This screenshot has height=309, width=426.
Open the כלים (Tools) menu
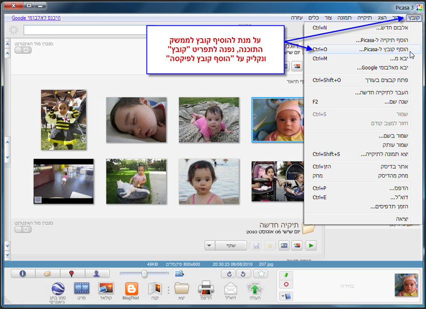coord(314,18)
